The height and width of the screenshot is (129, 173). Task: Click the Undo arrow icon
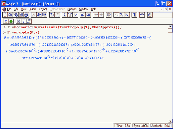[x=52, y=15]
